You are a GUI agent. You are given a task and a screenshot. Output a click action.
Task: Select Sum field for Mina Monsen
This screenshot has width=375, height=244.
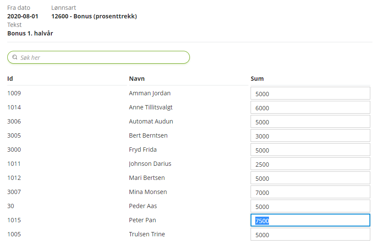(x=310, y=192)
